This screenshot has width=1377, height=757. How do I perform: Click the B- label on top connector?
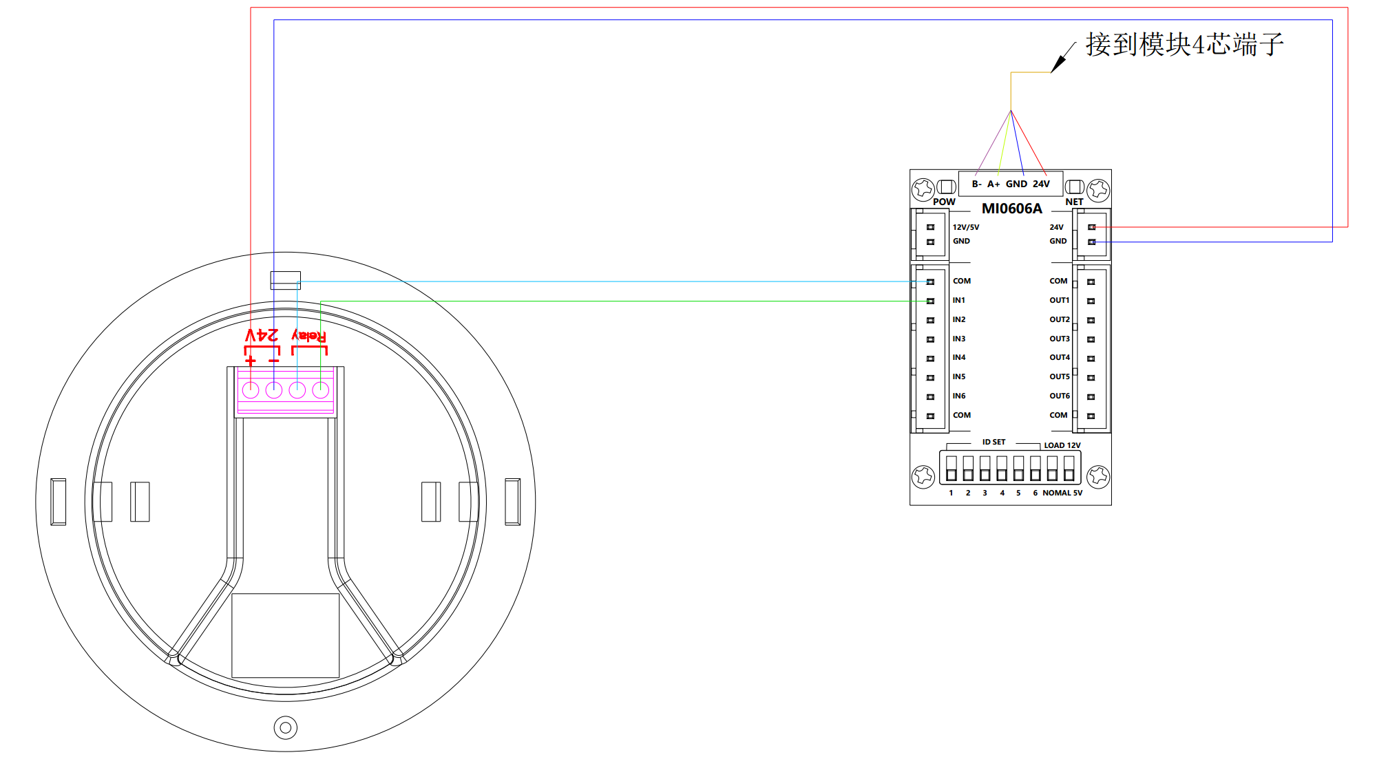(976, 184)
